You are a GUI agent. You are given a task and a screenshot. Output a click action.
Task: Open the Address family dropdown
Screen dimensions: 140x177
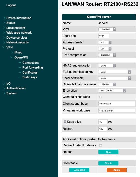(105, 42)
